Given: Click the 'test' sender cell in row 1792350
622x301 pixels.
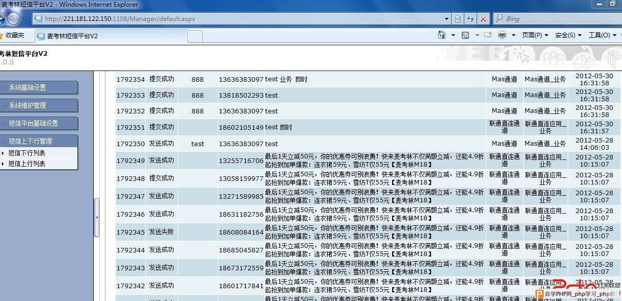Looking at the screenshot, I should (x=198, y=144).
